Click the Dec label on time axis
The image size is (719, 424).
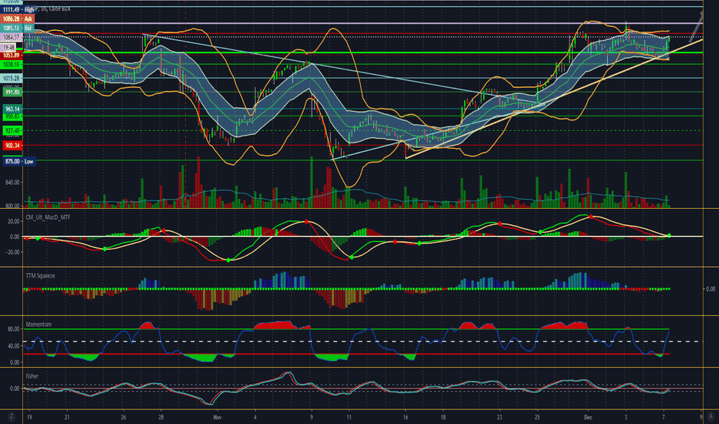point(588,417)
